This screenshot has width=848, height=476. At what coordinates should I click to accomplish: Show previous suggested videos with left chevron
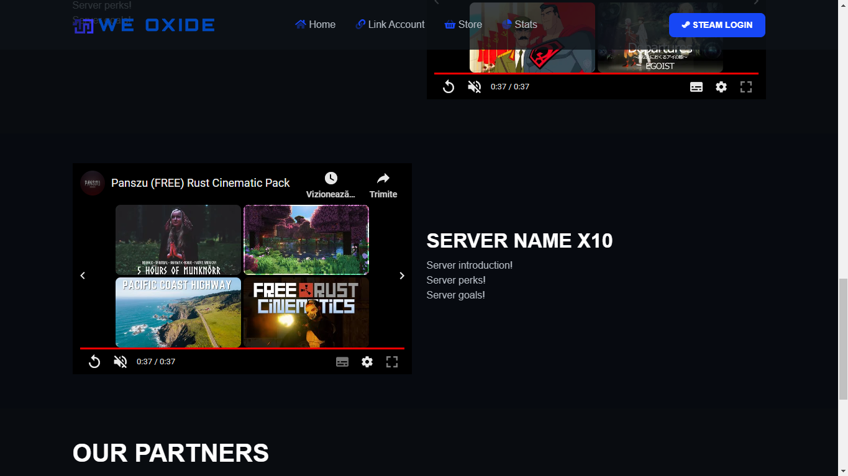tap(83, 276)
